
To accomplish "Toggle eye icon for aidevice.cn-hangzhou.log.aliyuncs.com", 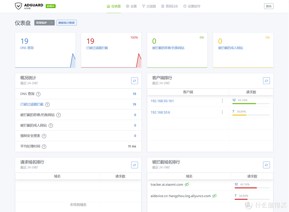I will pyautogui.click(x=214, y=196).
